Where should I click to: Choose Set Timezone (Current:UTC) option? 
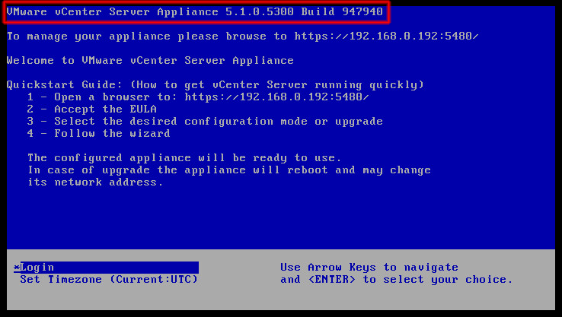[x=109, y=280]
